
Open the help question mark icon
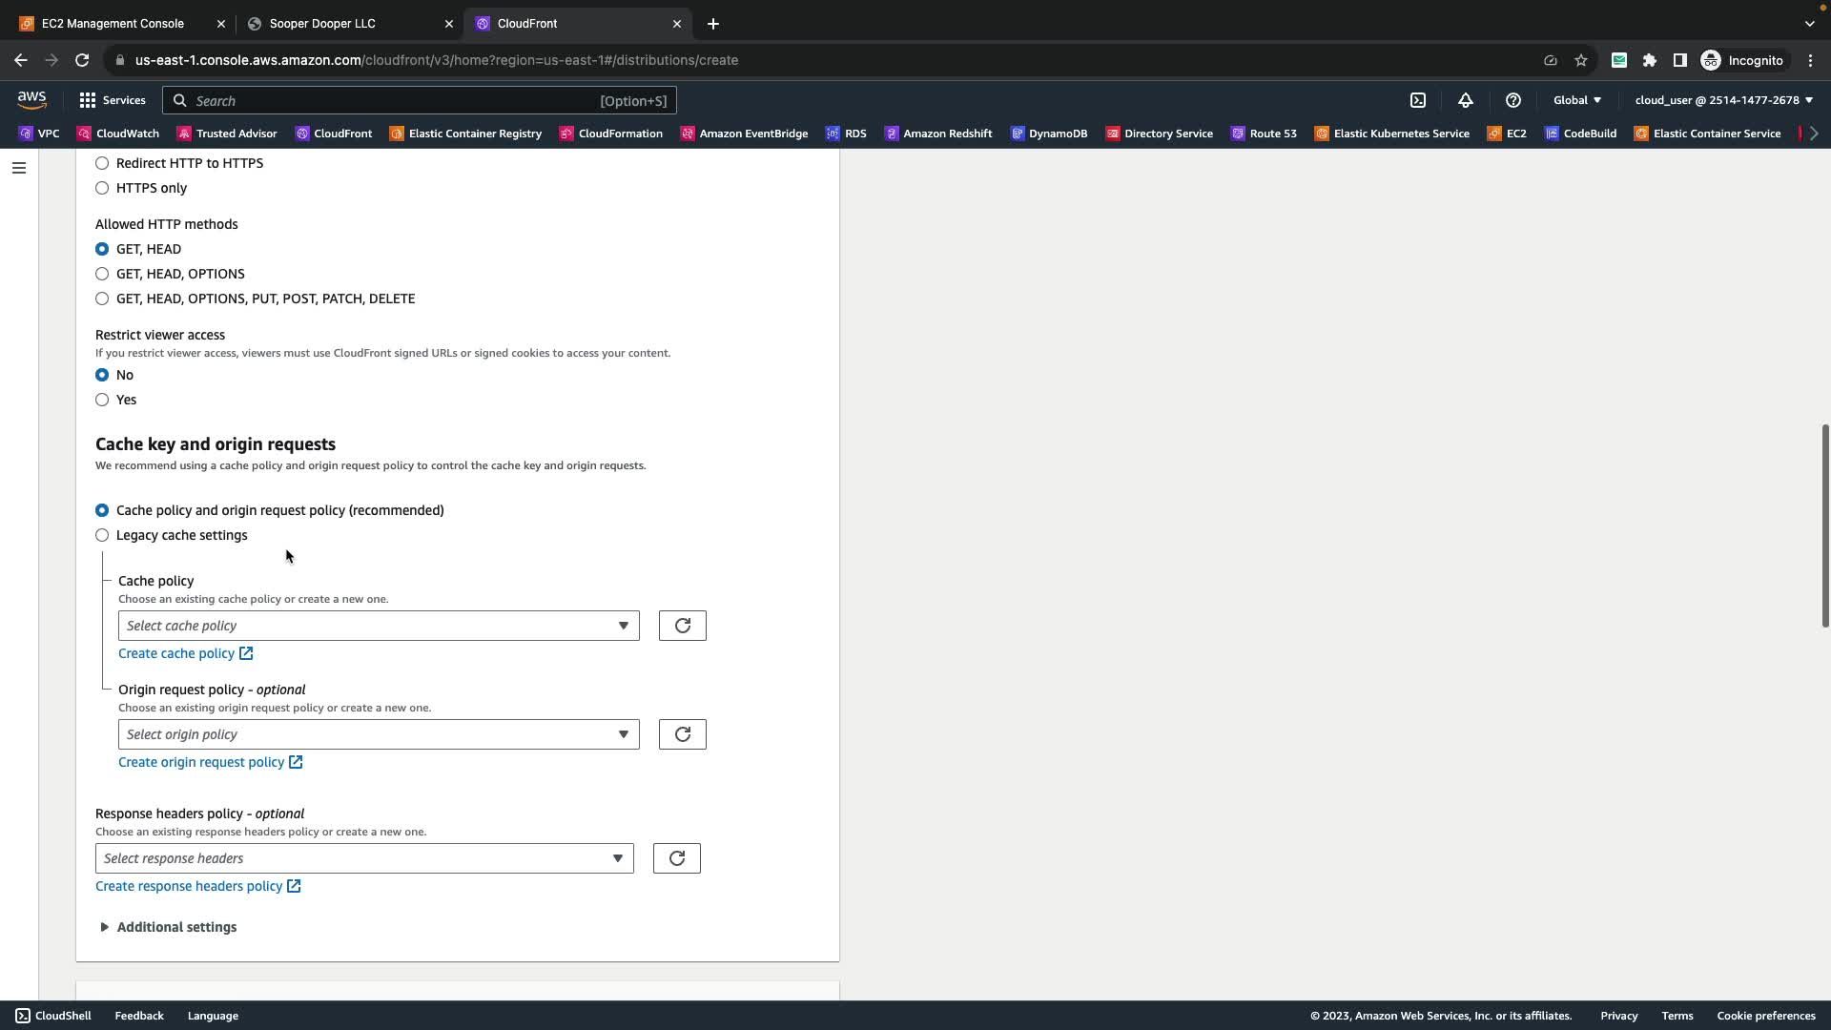1513,100
